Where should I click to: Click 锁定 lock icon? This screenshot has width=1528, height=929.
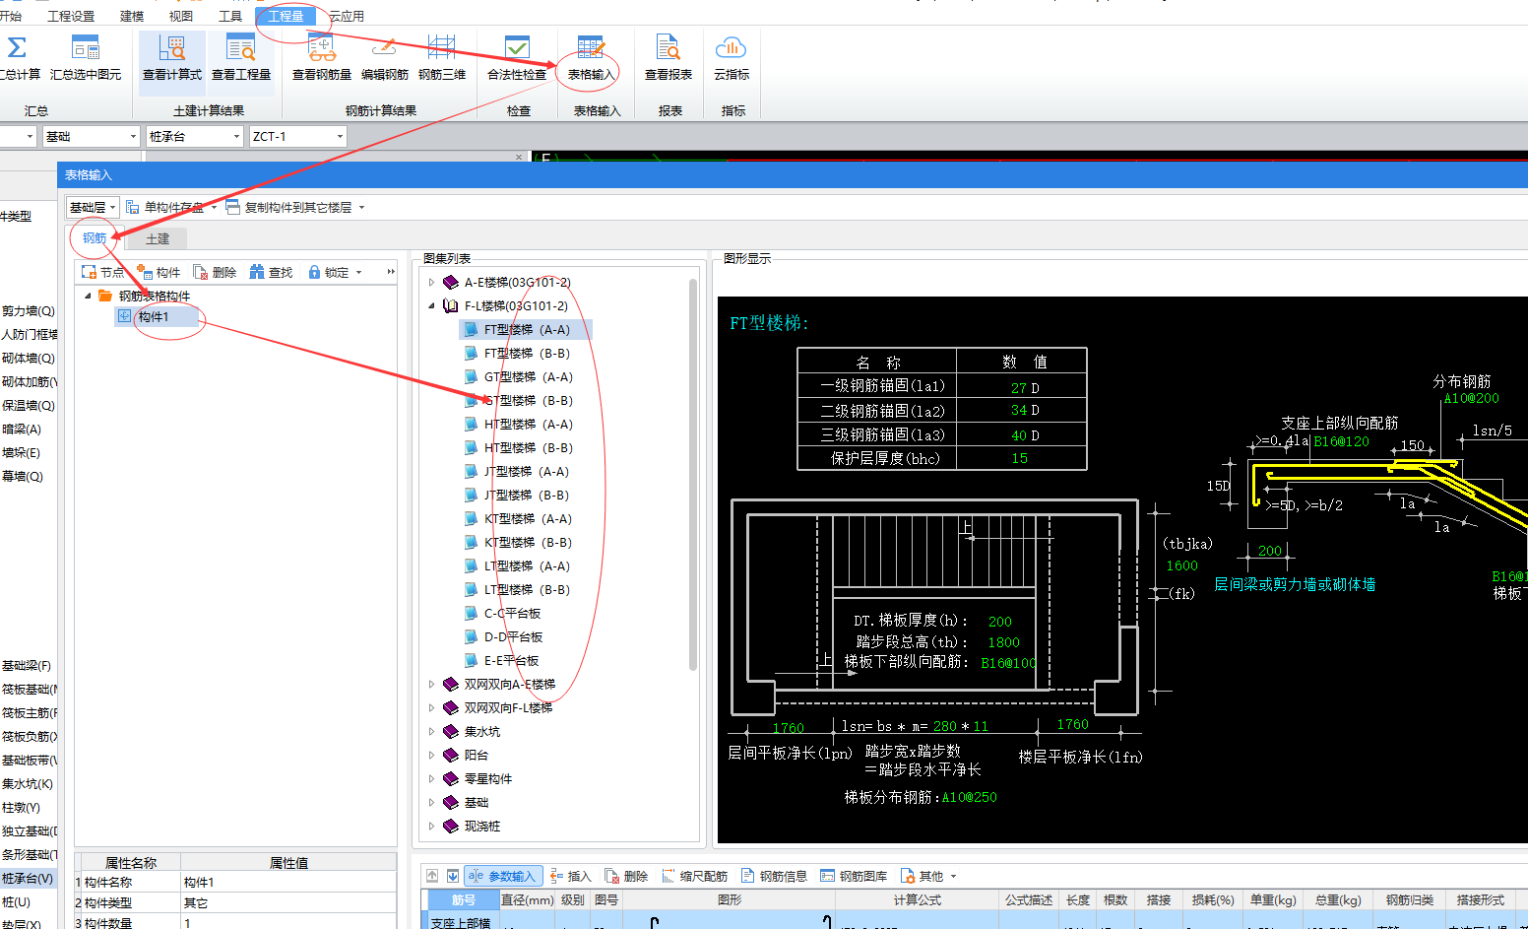click(314, 272)
